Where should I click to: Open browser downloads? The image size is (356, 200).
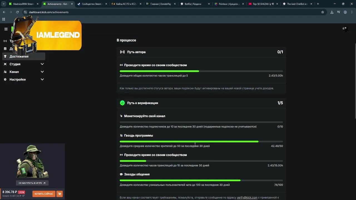click(332, 12)
